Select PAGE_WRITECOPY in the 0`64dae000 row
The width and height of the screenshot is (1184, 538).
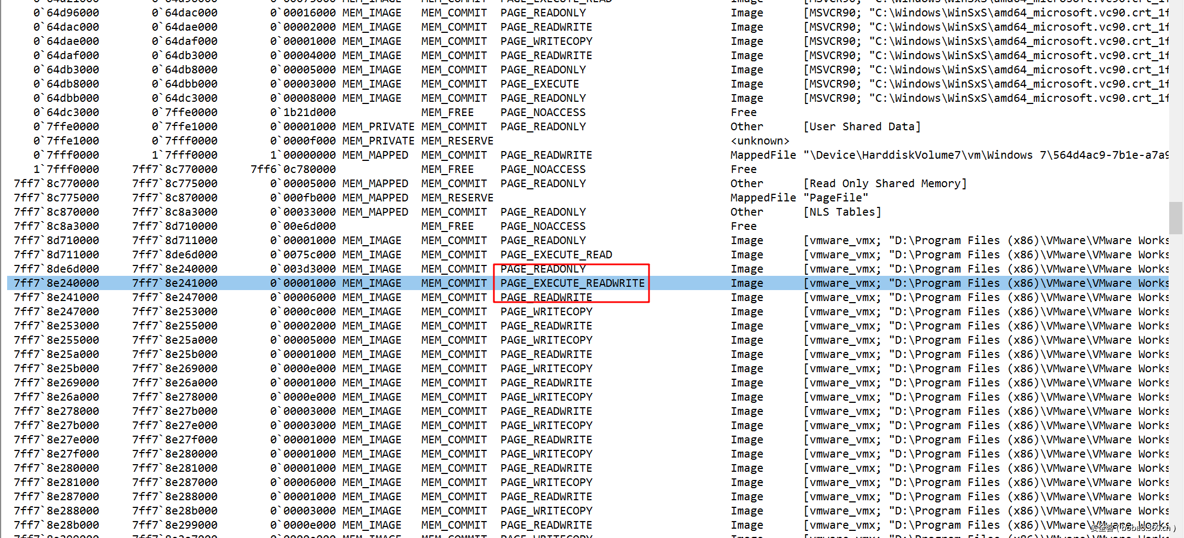pyautogui.click(x=546, y=41)
